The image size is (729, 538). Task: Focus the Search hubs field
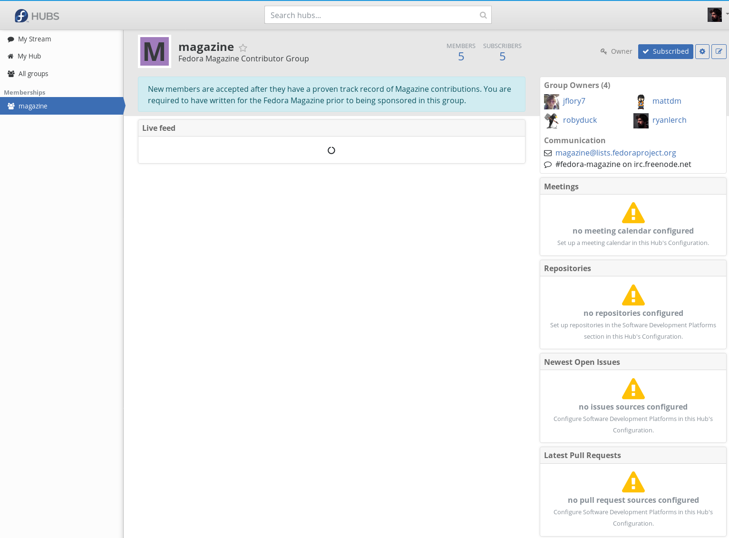pos(378,15)
